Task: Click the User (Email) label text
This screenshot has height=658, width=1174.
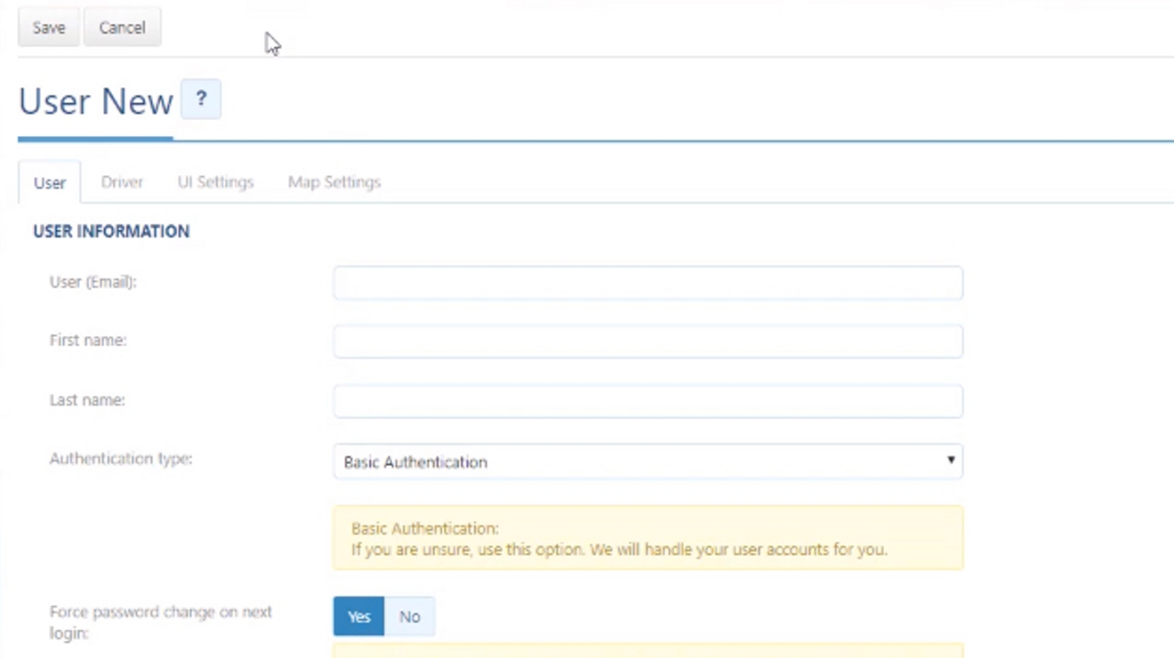Action: [x=93, y=282]
